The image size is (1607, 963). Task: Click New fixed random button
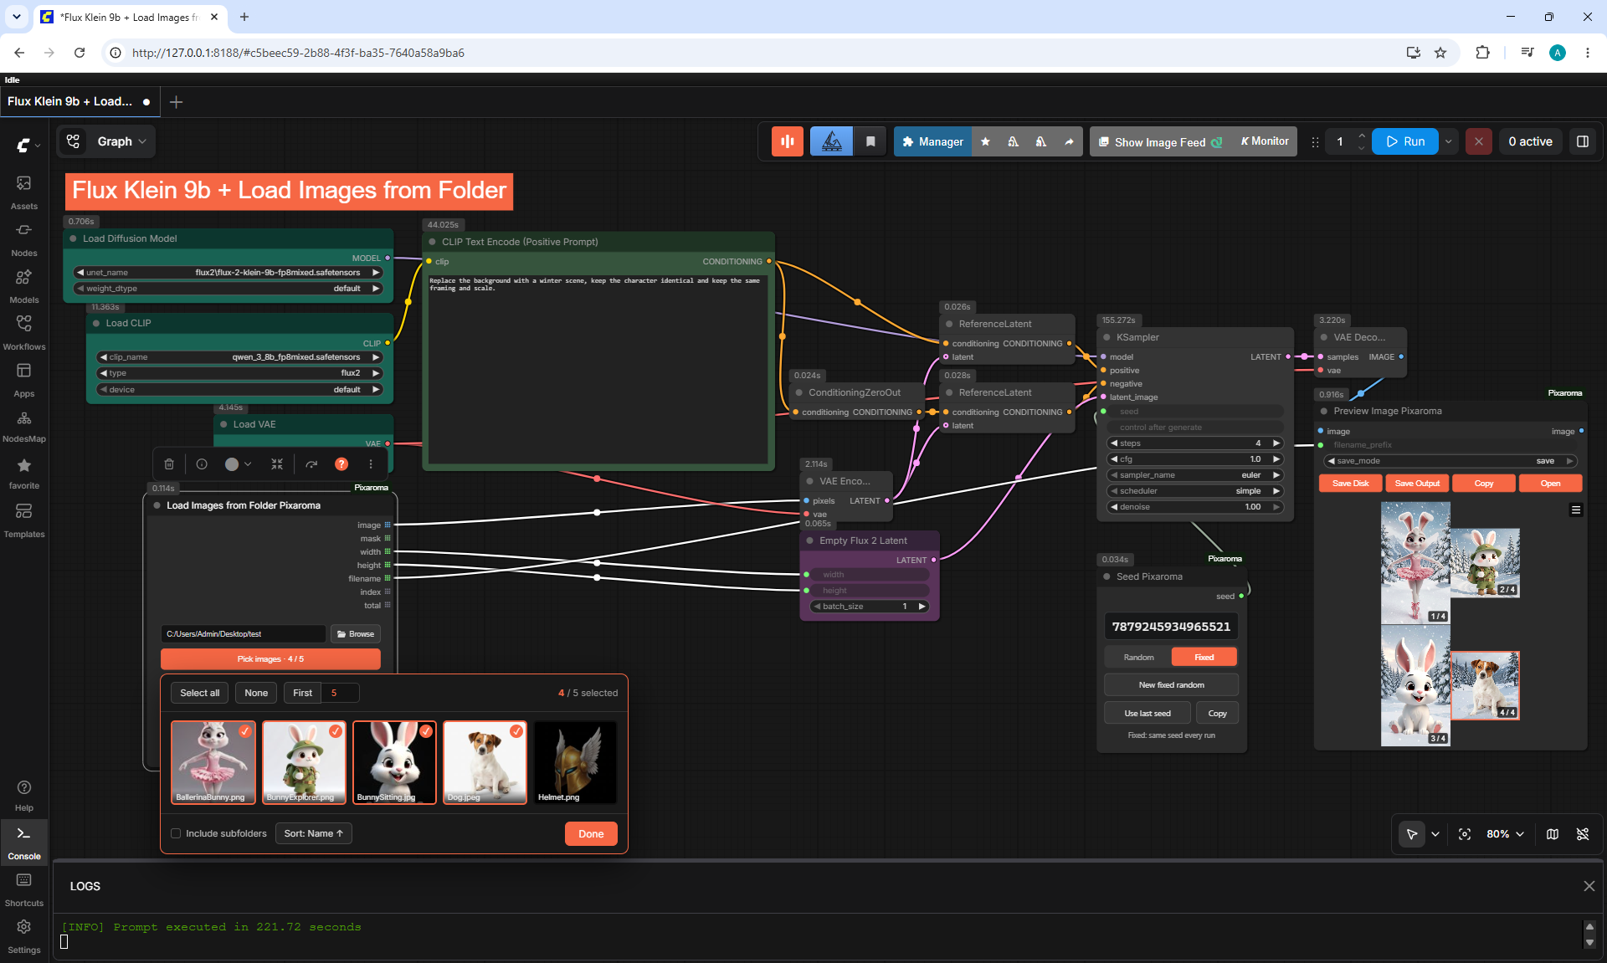coord(1171,685)
